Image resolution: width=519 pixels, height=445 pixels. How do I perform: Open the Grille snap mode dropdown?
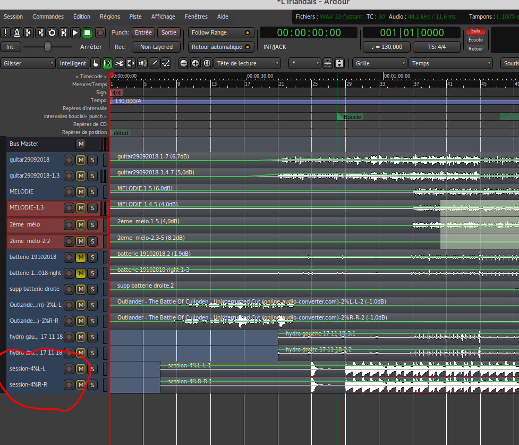point(379,63)
